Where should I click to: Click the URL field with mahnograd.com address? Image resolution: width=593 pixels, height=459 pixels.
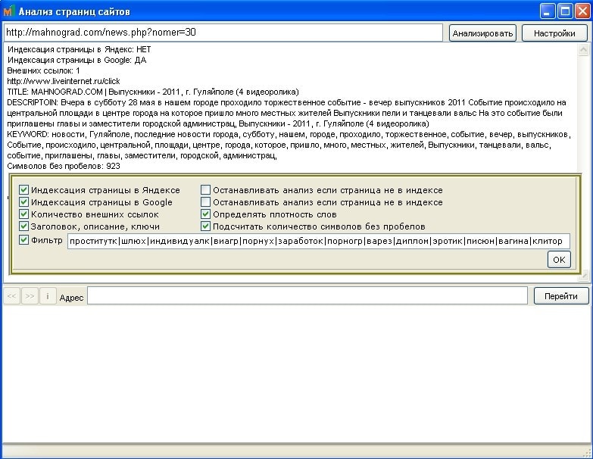tap(223, 32)
